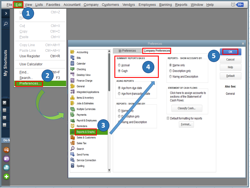Click the Default button in Preferences
This screenshot has height=188, width=250.
coord(230,76)
